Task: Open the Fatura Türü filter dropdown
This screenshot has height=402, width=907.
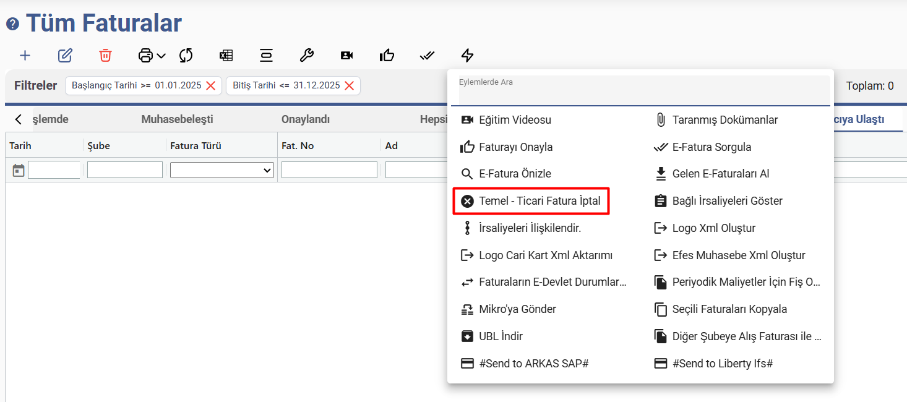Action: click(222, 170)
